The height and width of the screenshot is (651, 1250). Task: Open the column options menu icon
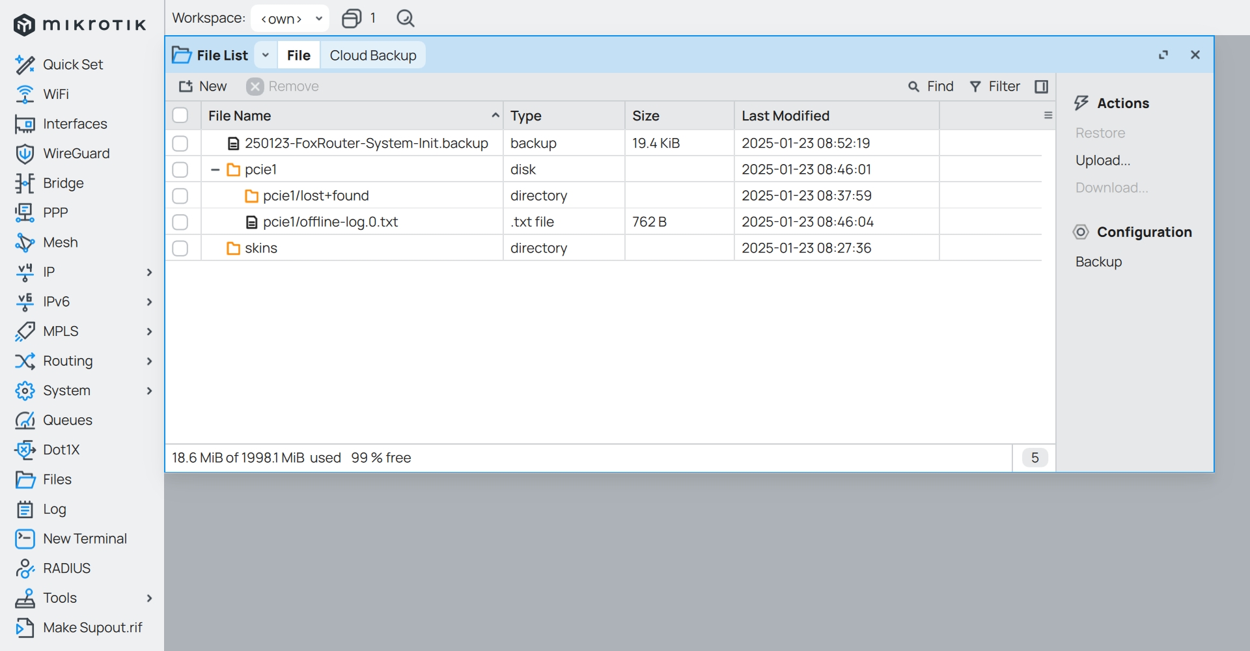click(1048, 115)
